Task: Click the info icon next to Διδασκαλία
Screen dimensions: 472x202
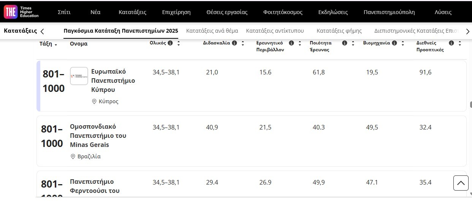Action: [234, 43]
